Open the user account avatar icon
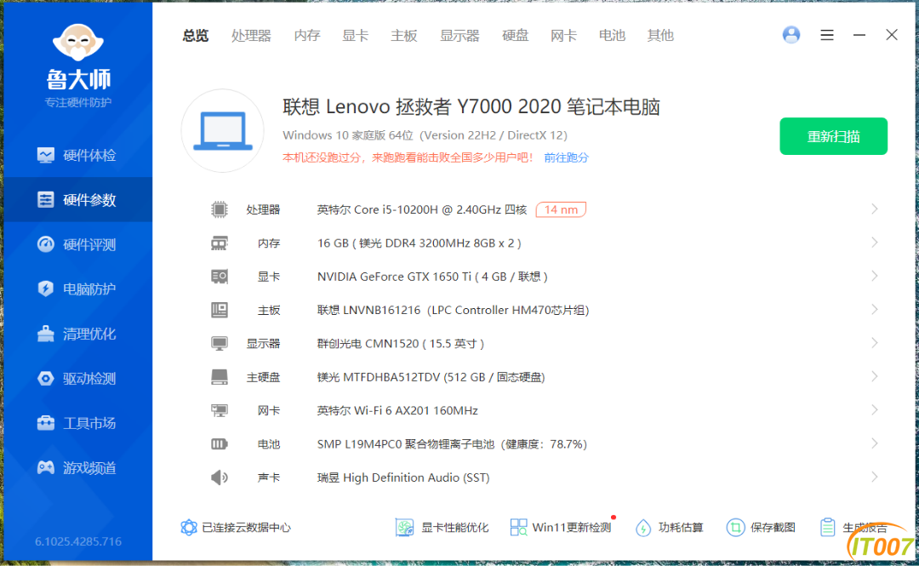 tap(791, 35)
